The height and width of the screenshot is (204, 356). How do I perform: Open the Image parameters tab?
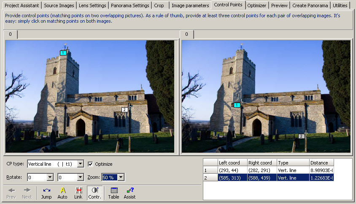(x=190, y=5)
